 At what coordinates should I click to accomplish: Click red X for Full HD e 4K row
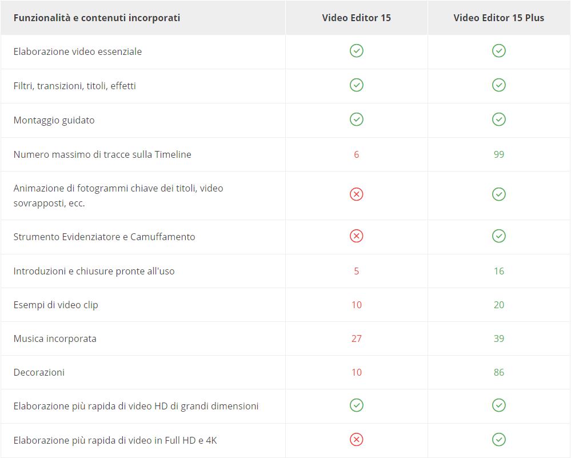click(x=357, y=440)
